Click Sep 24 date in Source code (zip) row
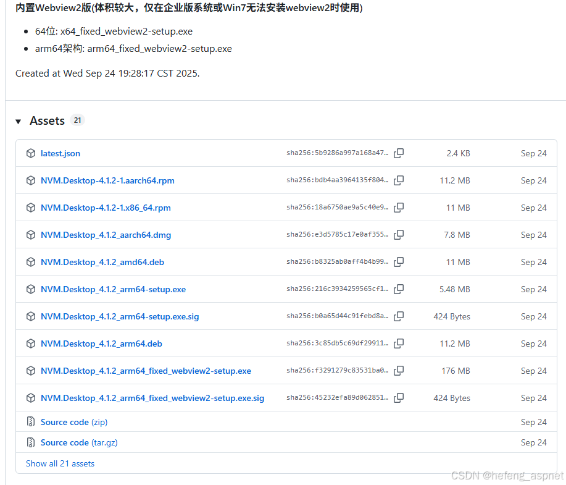566x485 pixels. [533, 422]
